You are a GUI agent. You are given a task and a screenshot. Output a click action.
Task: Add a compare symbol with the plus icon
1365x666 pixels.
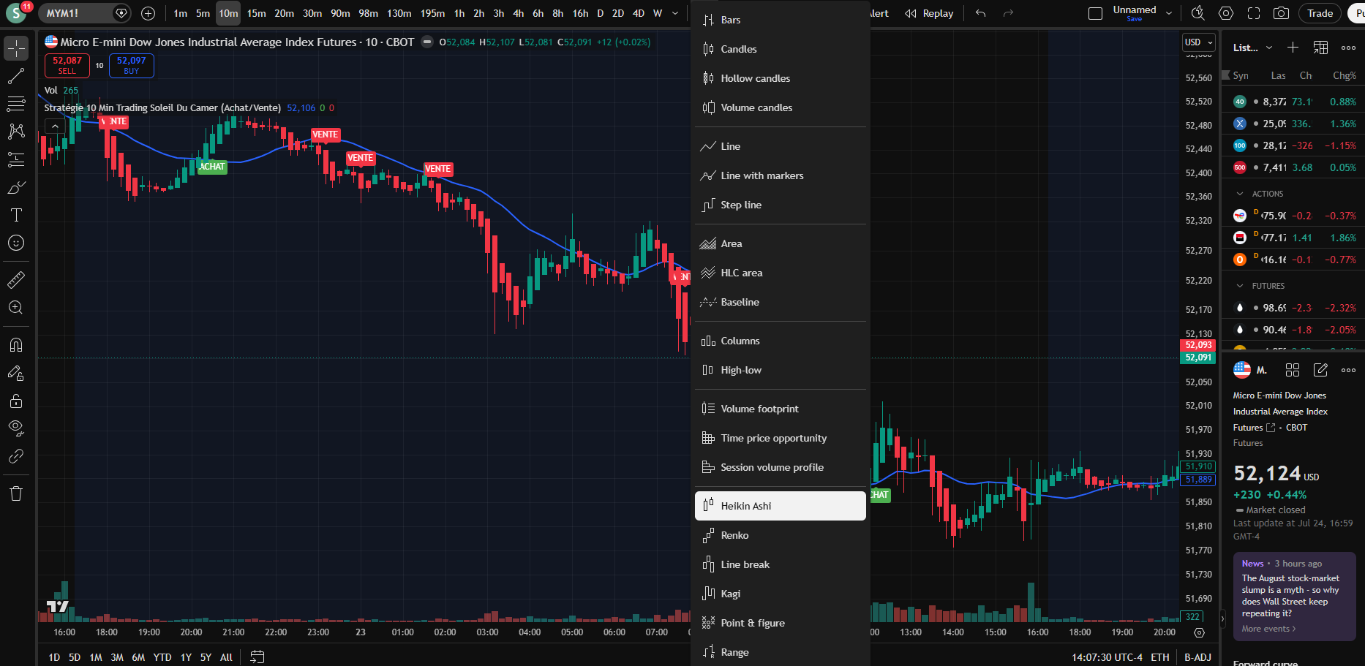(x=148, y=13)
